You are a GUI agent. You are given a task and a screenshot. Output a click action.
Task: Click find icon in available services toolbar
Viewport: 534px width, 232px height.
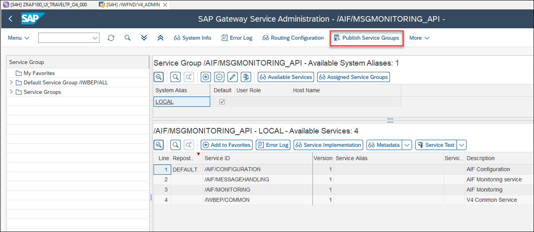pos(175,145)
